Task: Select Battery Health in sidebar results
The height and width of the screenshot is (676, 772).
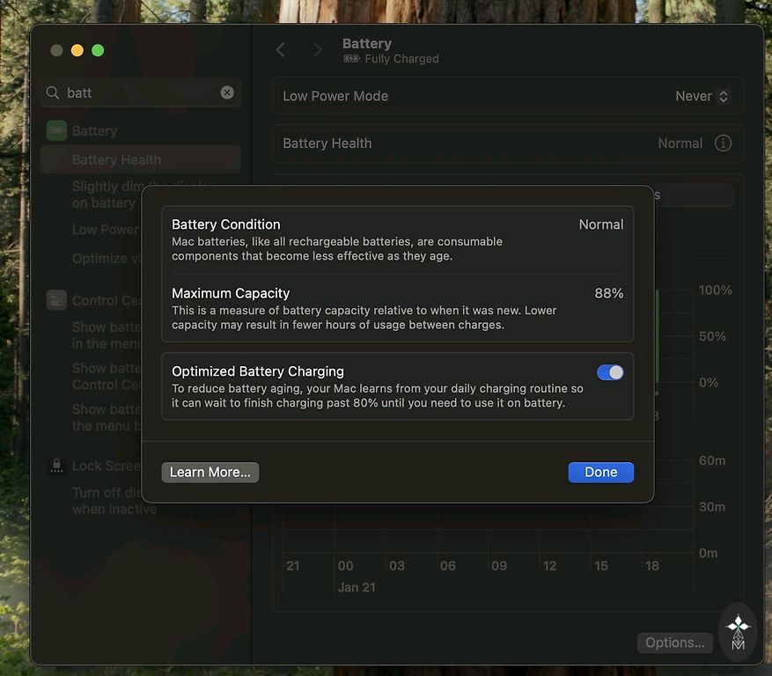Action: [x=116, y=160]
